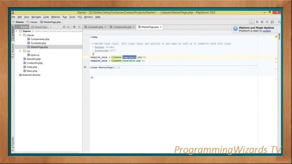Open the Help menu
The image size is (292, 164).
point(98,17)
